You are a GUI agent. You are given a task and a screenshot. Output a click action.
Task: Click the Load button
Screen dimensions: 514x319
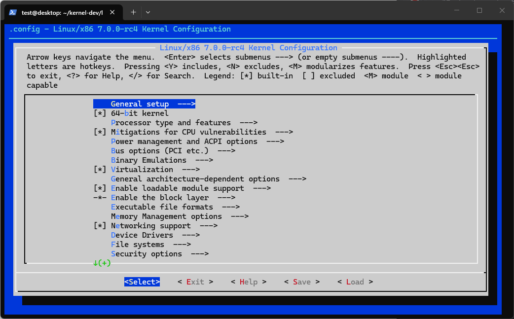355,282
